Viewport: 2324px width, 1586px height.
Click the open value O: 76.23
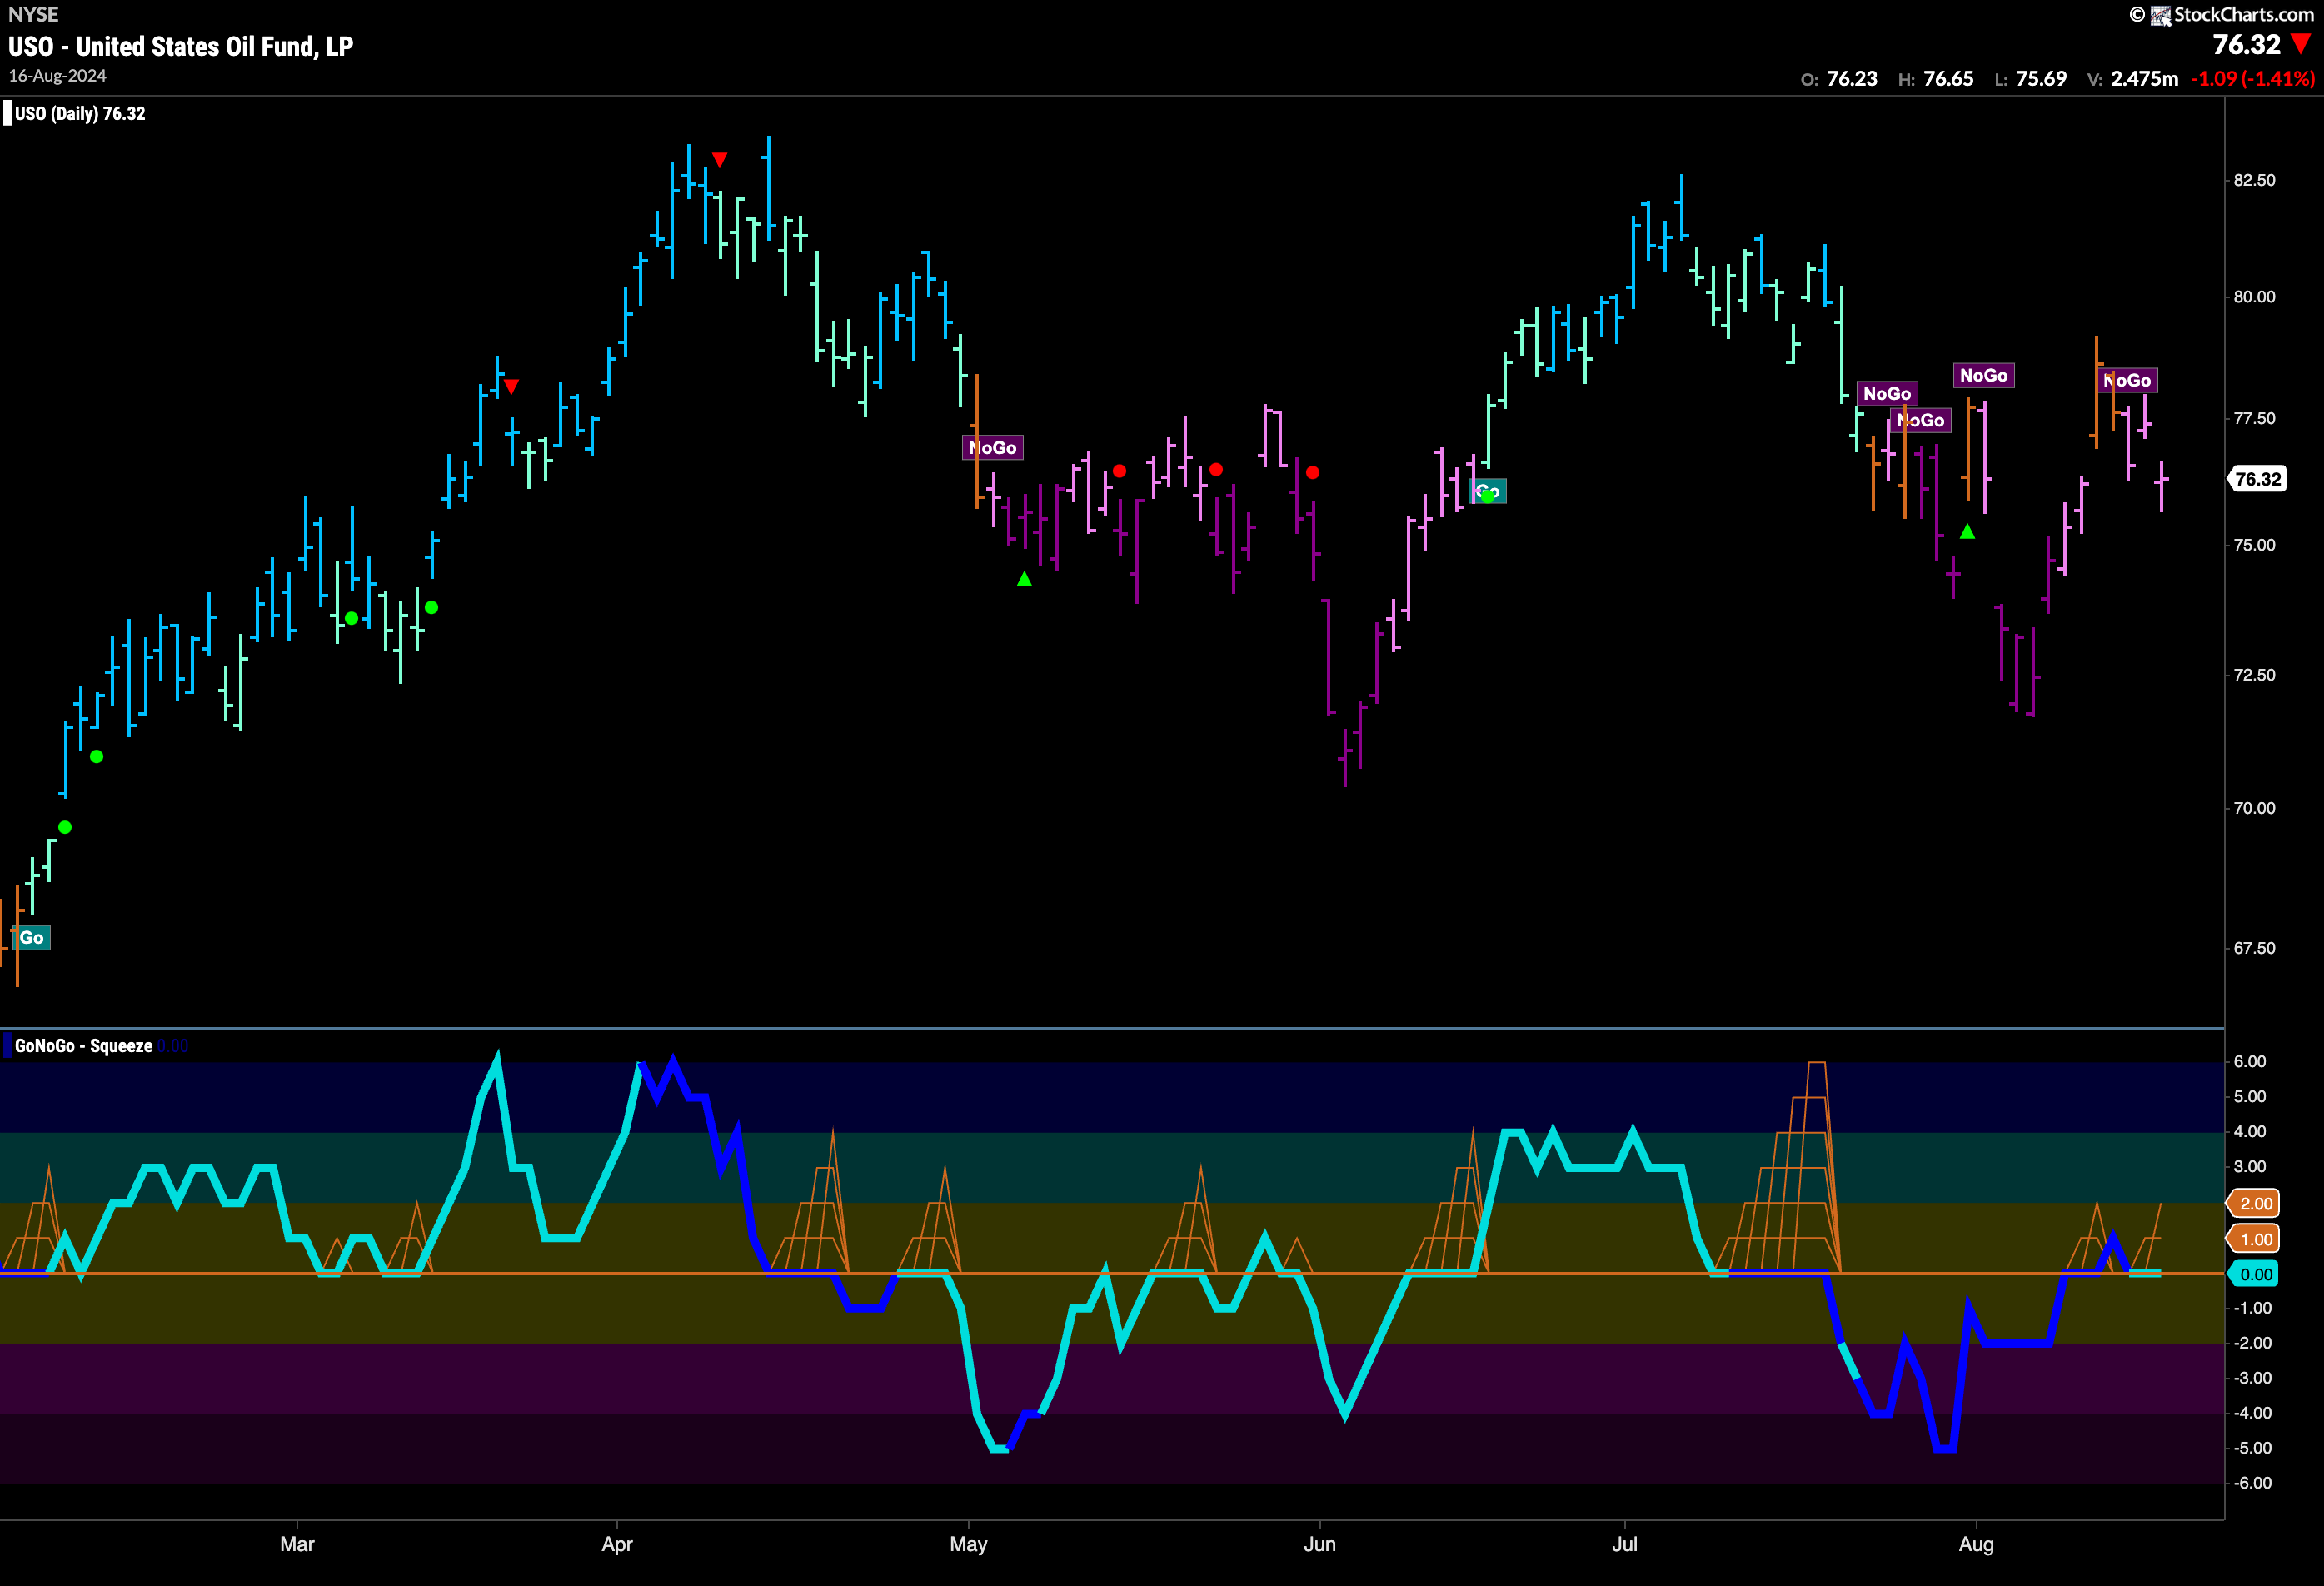point(1839,79)
